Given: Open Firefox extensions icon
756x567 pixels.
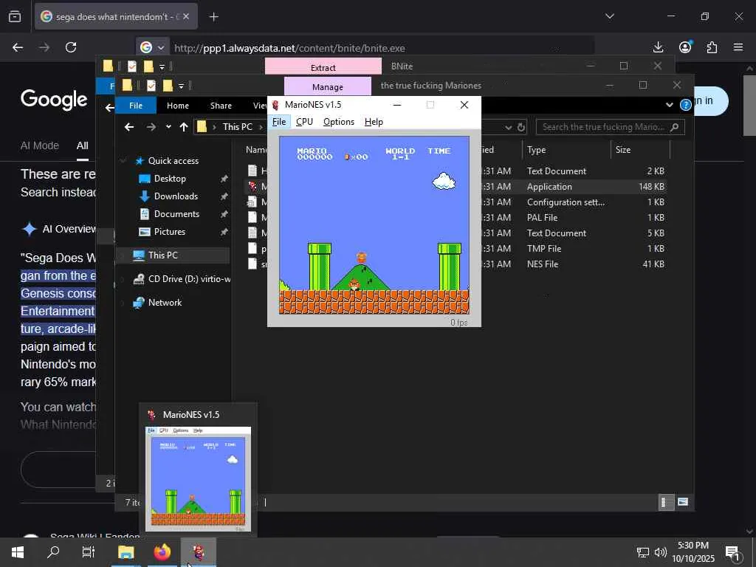Looking at the screenshot, I should tap(712, 47).
